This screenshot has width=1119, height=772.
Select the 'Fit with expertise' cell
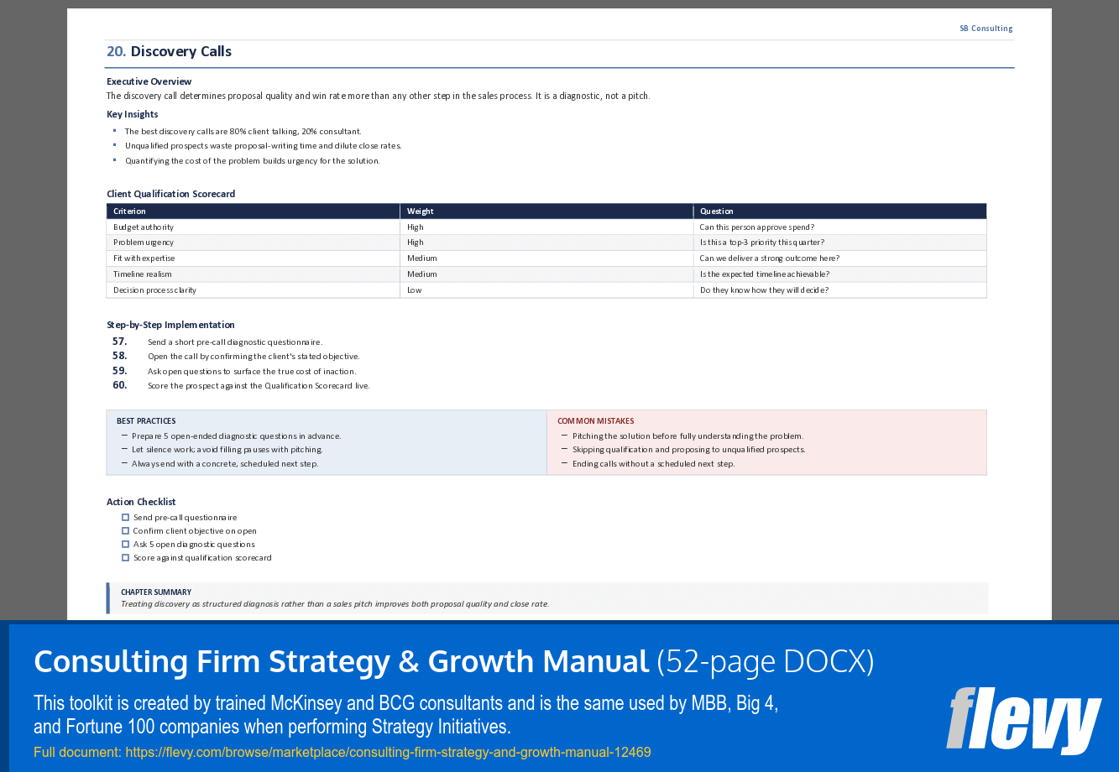(253, 258)
